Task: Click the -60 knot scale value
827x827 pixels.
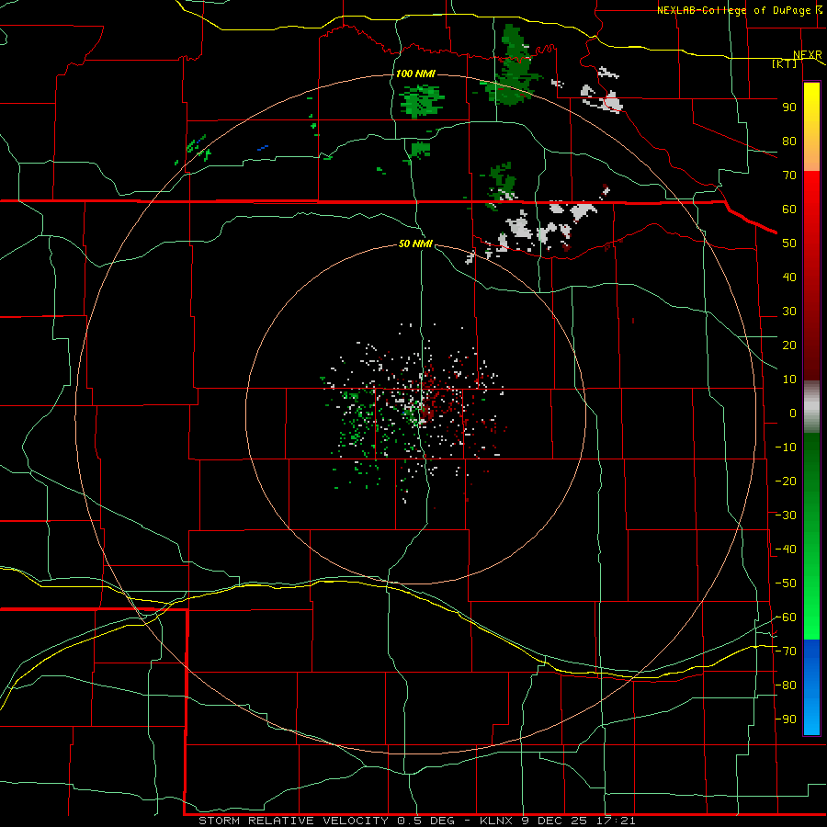Action: point(786,617)
